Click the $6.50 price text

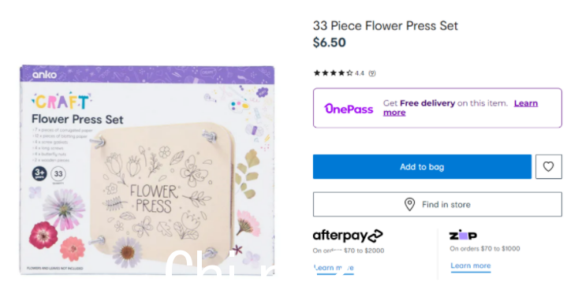(329, 43)
